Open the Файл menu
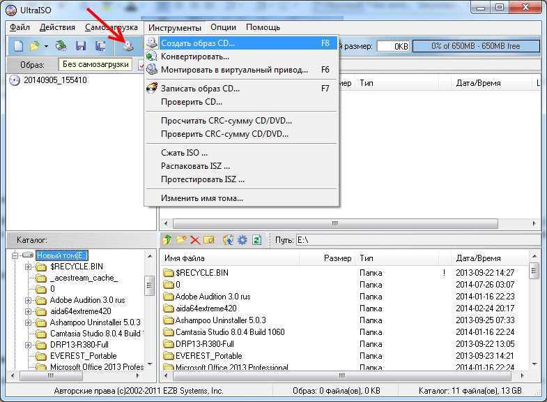Viewport: 547px width, 402px height. click(x=20, y=27)
